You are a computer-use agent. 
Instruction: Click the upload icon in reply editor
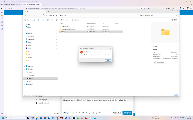click(x=90, y=113)
